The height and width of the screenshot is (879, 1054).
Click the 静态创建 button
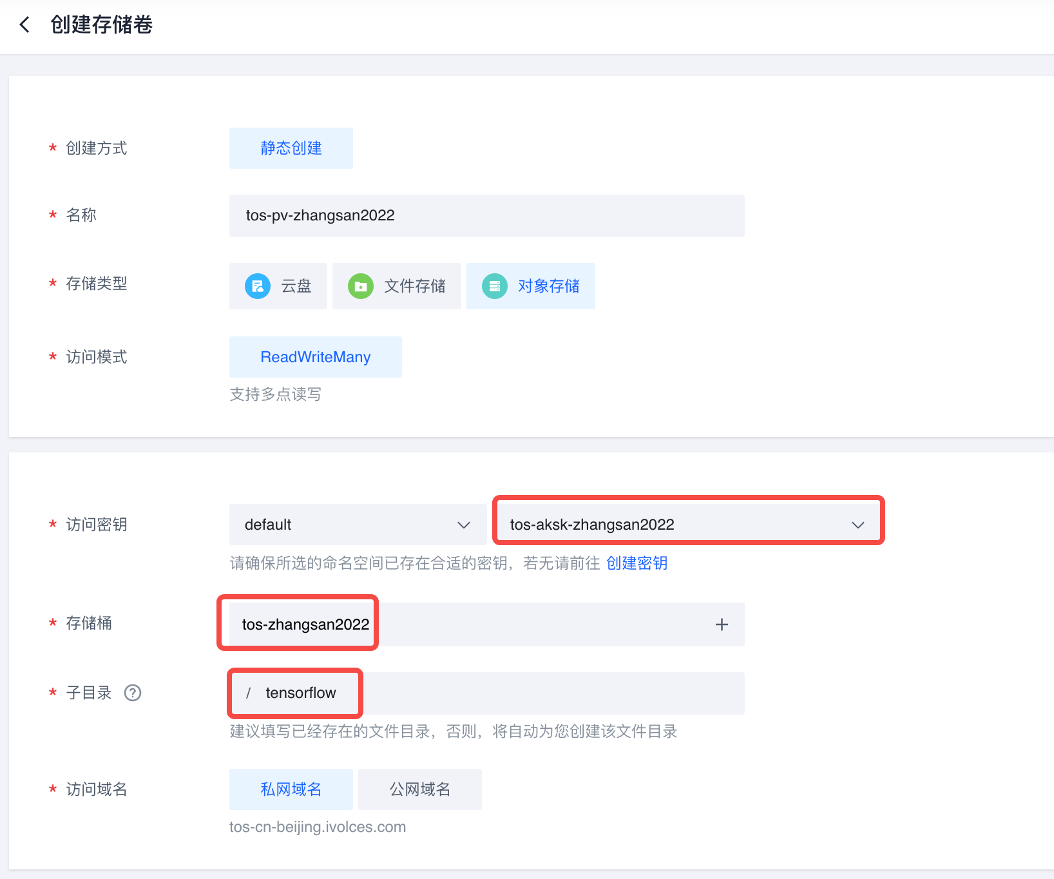pyautogui.click(x=291, y=148)
